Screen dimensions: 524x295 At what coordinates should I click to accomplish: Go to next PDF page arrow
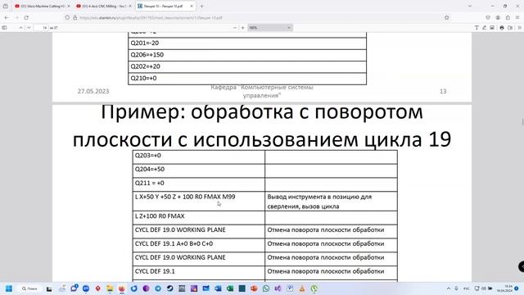29,28
